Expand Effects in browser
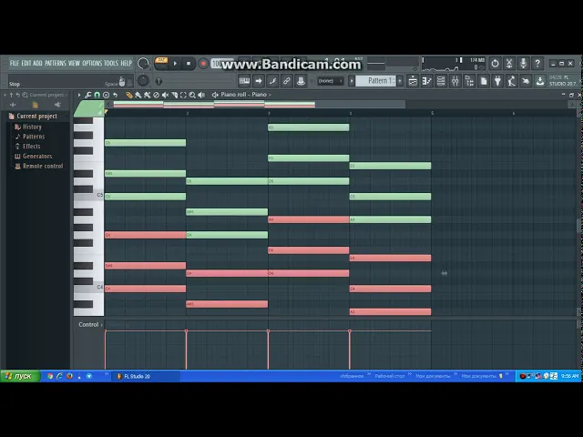This screenshot has width=583, height=437. tap(31, 147)
